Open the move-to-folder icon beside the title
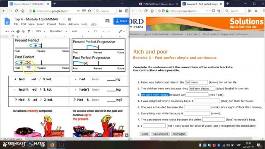This screenshot has height=149, width=265. [x=69, y=19]
